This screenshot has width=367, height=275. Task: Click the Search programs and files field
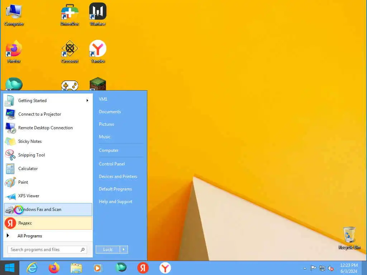(47, 250)
